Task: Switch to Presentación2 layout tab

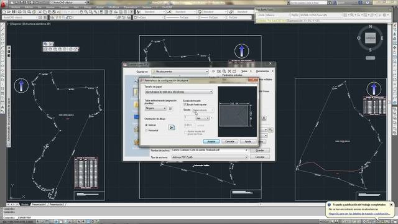Action: 57,205
